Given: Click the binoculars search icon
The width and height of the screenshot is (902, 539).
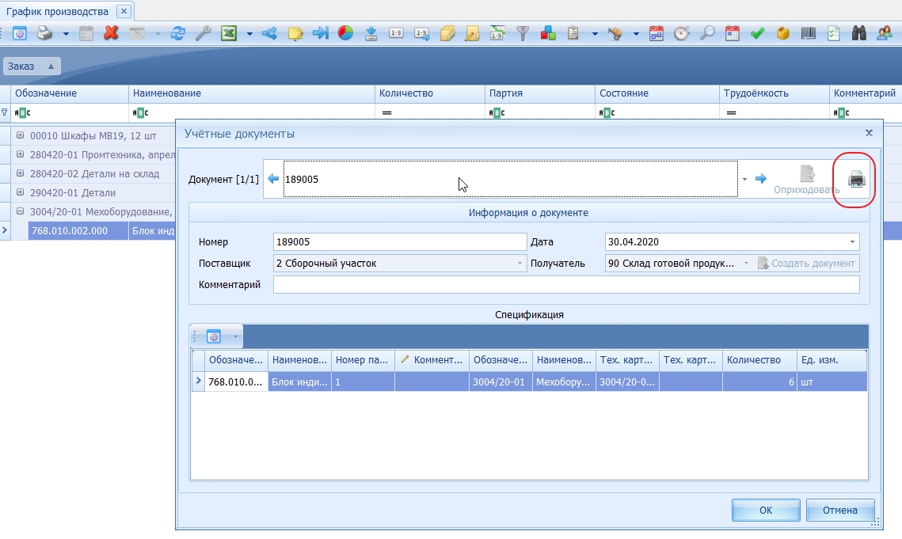Looking at the screenshot, I should tap(858, 33).
